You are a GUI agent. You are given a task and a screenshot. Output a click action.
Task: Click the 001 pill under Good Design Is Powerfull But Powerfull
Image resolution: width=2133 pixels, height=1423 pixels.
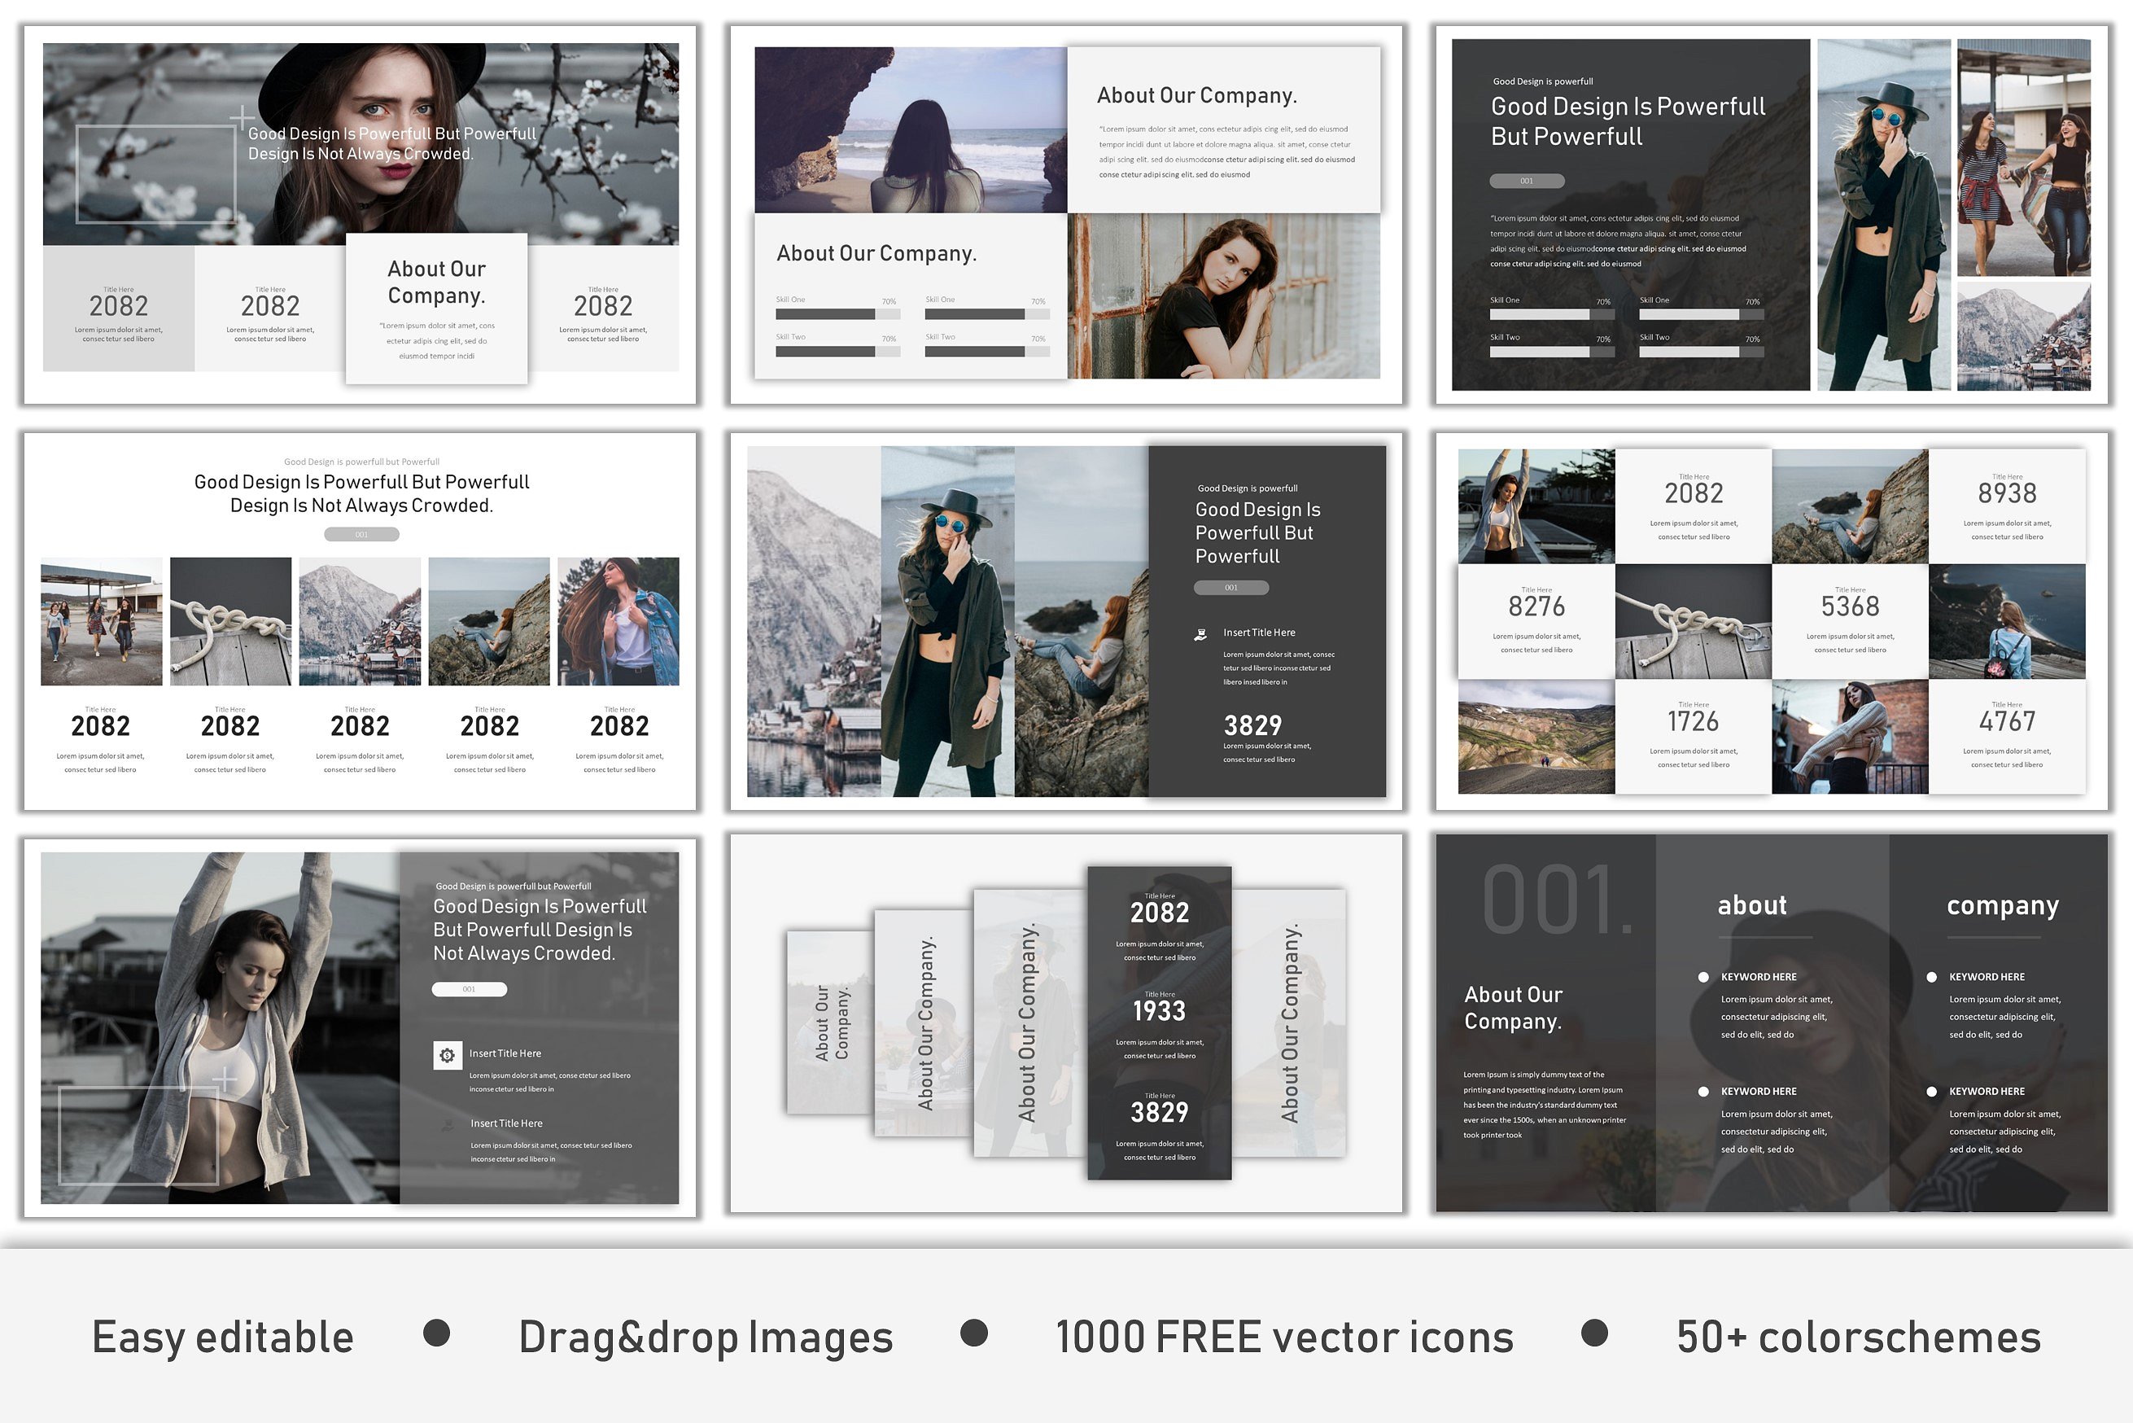(1526, 182)
